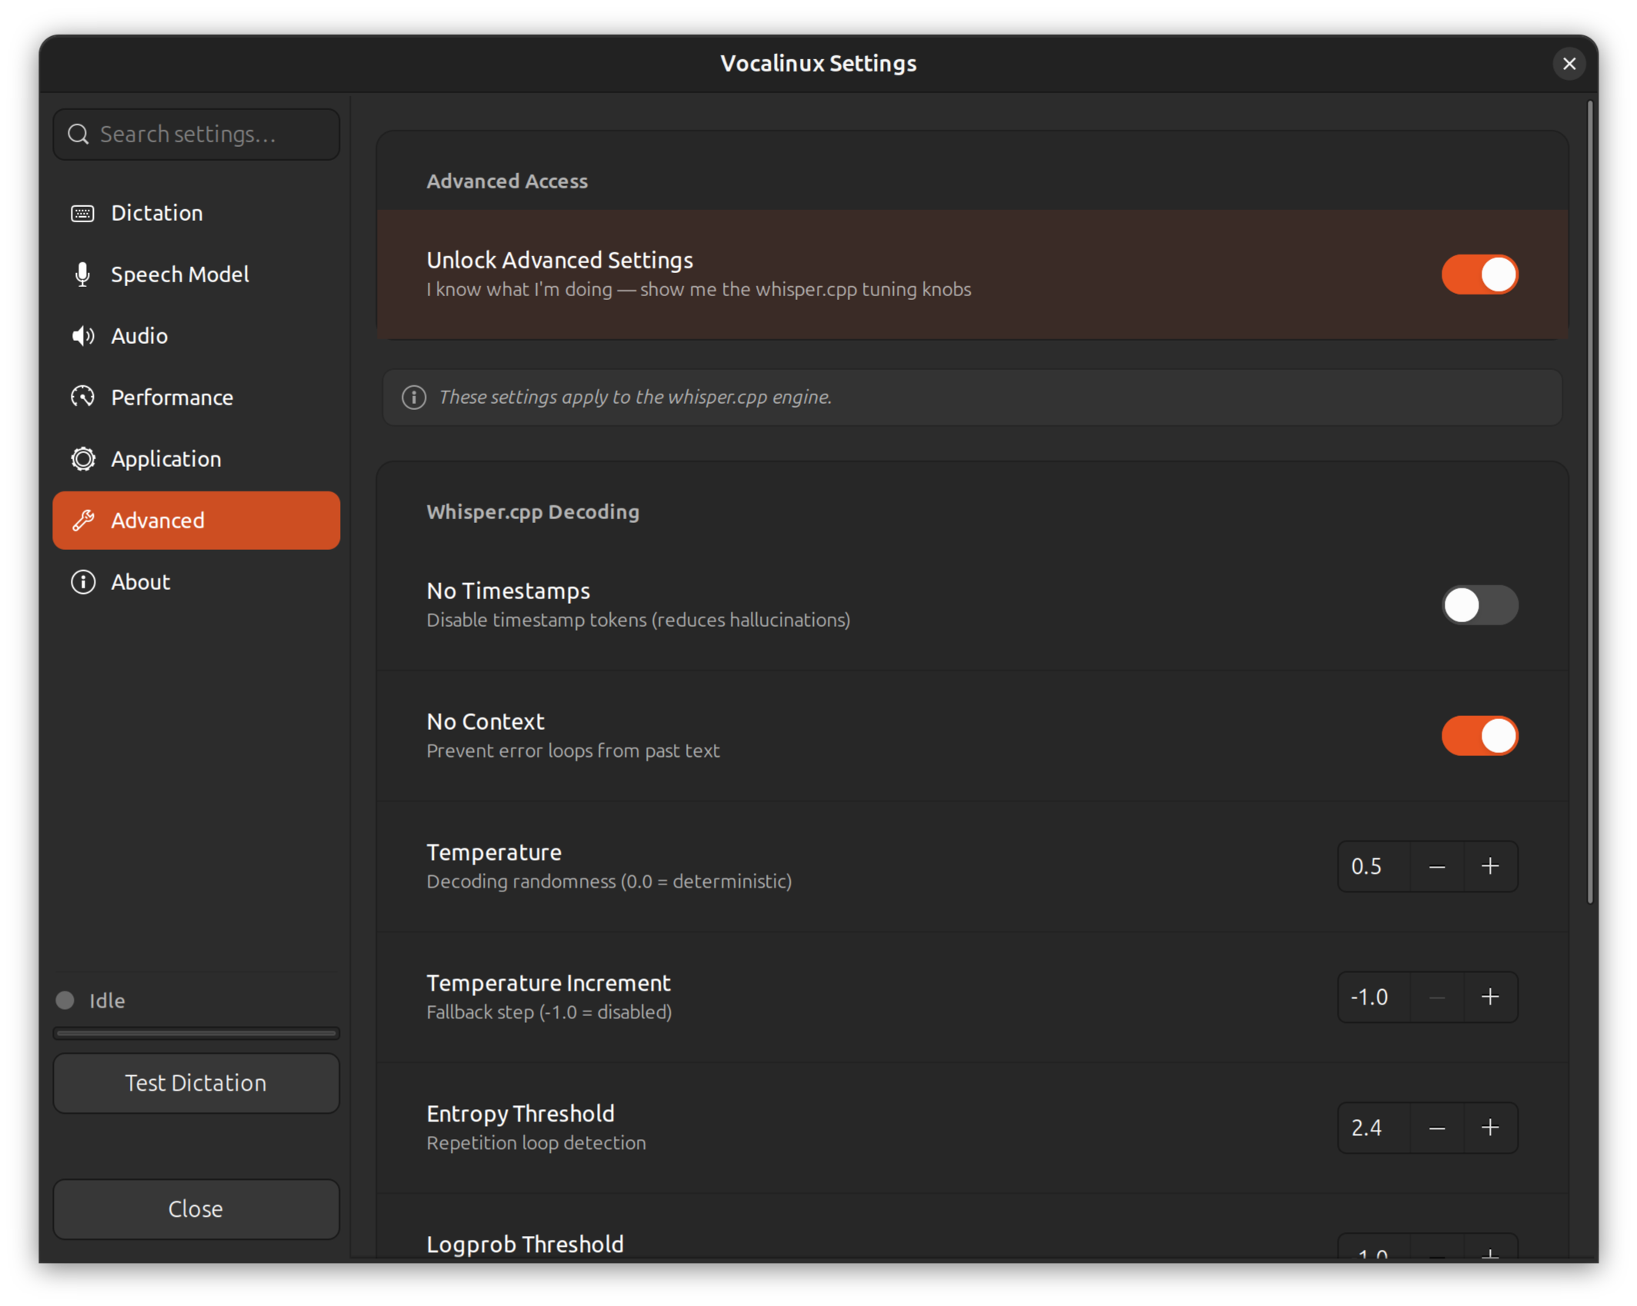This screenshot has width=1637, height=1306.
Task: Click the Temperature Increment -1.0 field
Action: pyautogui.click(x=1374, y=998)
